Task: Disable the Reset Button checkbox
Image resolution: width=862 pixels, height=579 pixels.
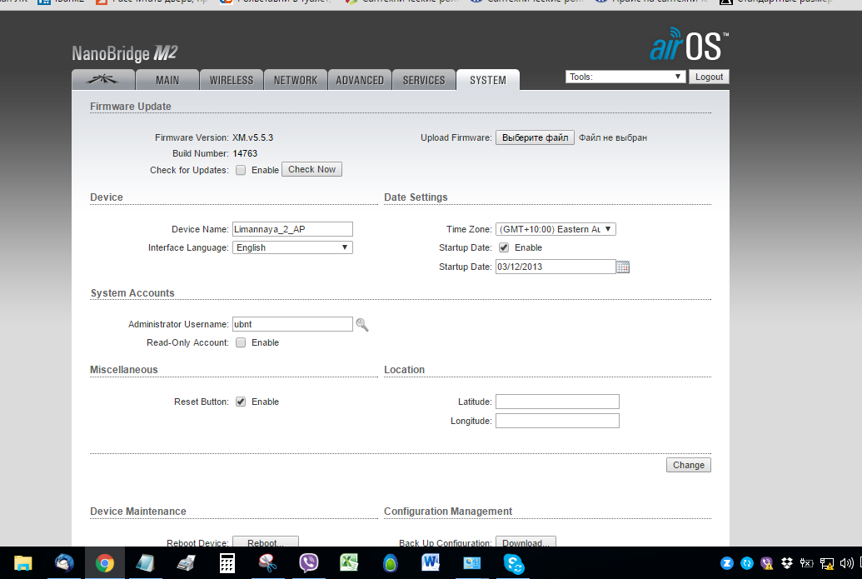Action: [241, 402]
